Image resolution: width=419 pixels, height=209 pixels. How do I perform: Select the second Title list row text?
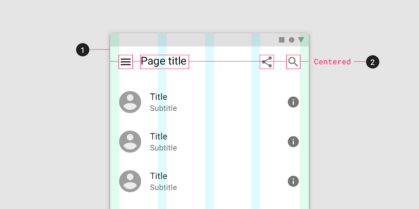coord(158,136)
